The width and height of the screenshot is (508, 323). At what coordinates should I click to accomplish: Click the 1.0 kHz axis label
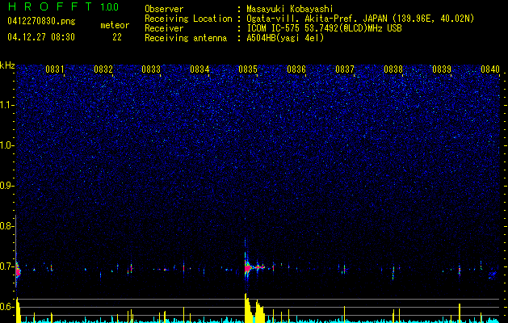click(6, 145)
